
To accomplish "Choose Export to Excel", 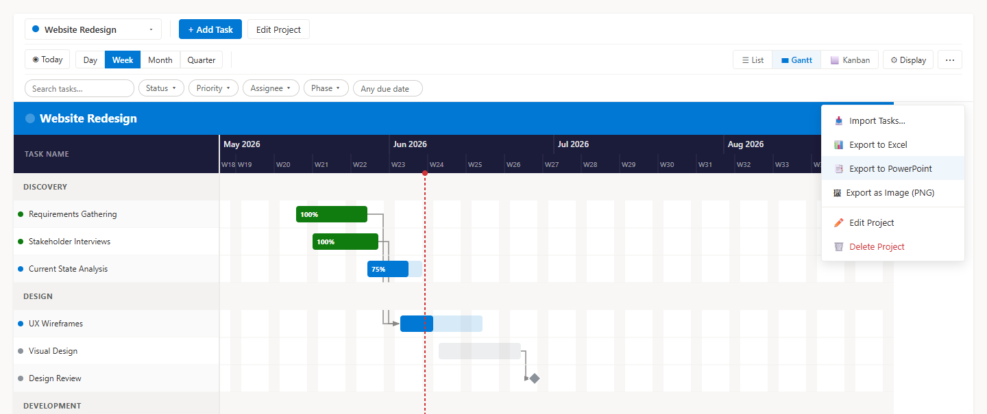I will [893, 145].
